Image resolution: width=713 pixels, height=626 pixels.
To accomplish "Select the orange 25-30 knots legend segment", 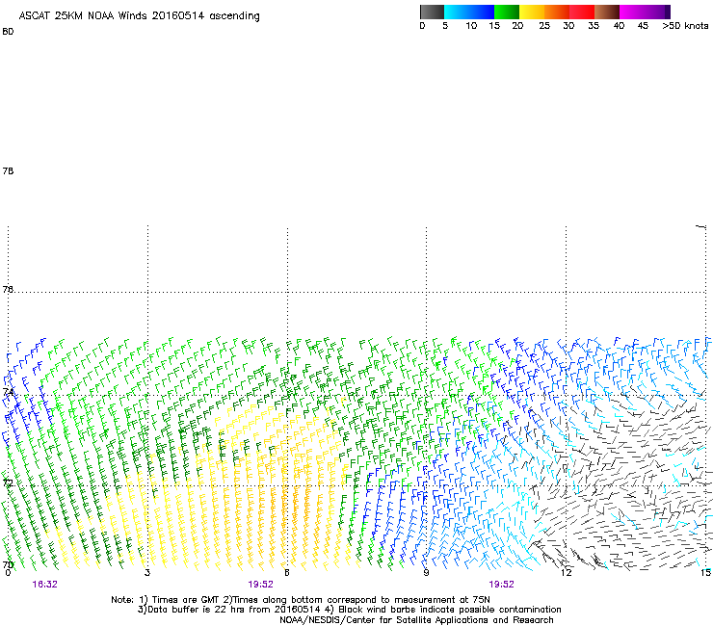I will click(557, 12).
